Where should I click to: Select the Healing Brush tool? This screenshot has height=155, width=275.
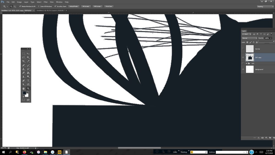23,65
